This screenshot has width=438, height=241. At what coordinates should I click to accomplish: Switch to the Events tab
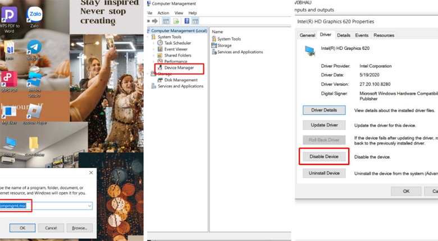[362, 35]
